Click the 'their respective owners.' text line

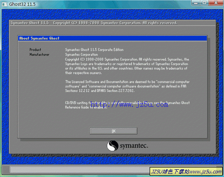(x=83, y=73)
